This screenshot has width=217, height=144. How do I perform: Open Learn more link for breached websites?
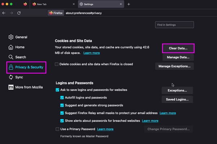pos(150,121)
